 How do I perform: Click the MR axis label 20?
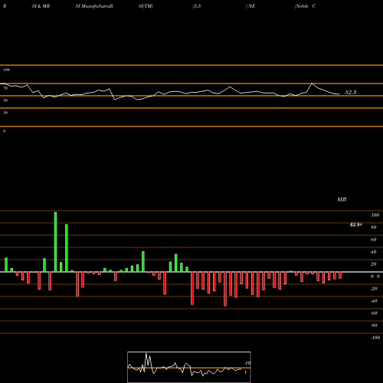point(373,264)
